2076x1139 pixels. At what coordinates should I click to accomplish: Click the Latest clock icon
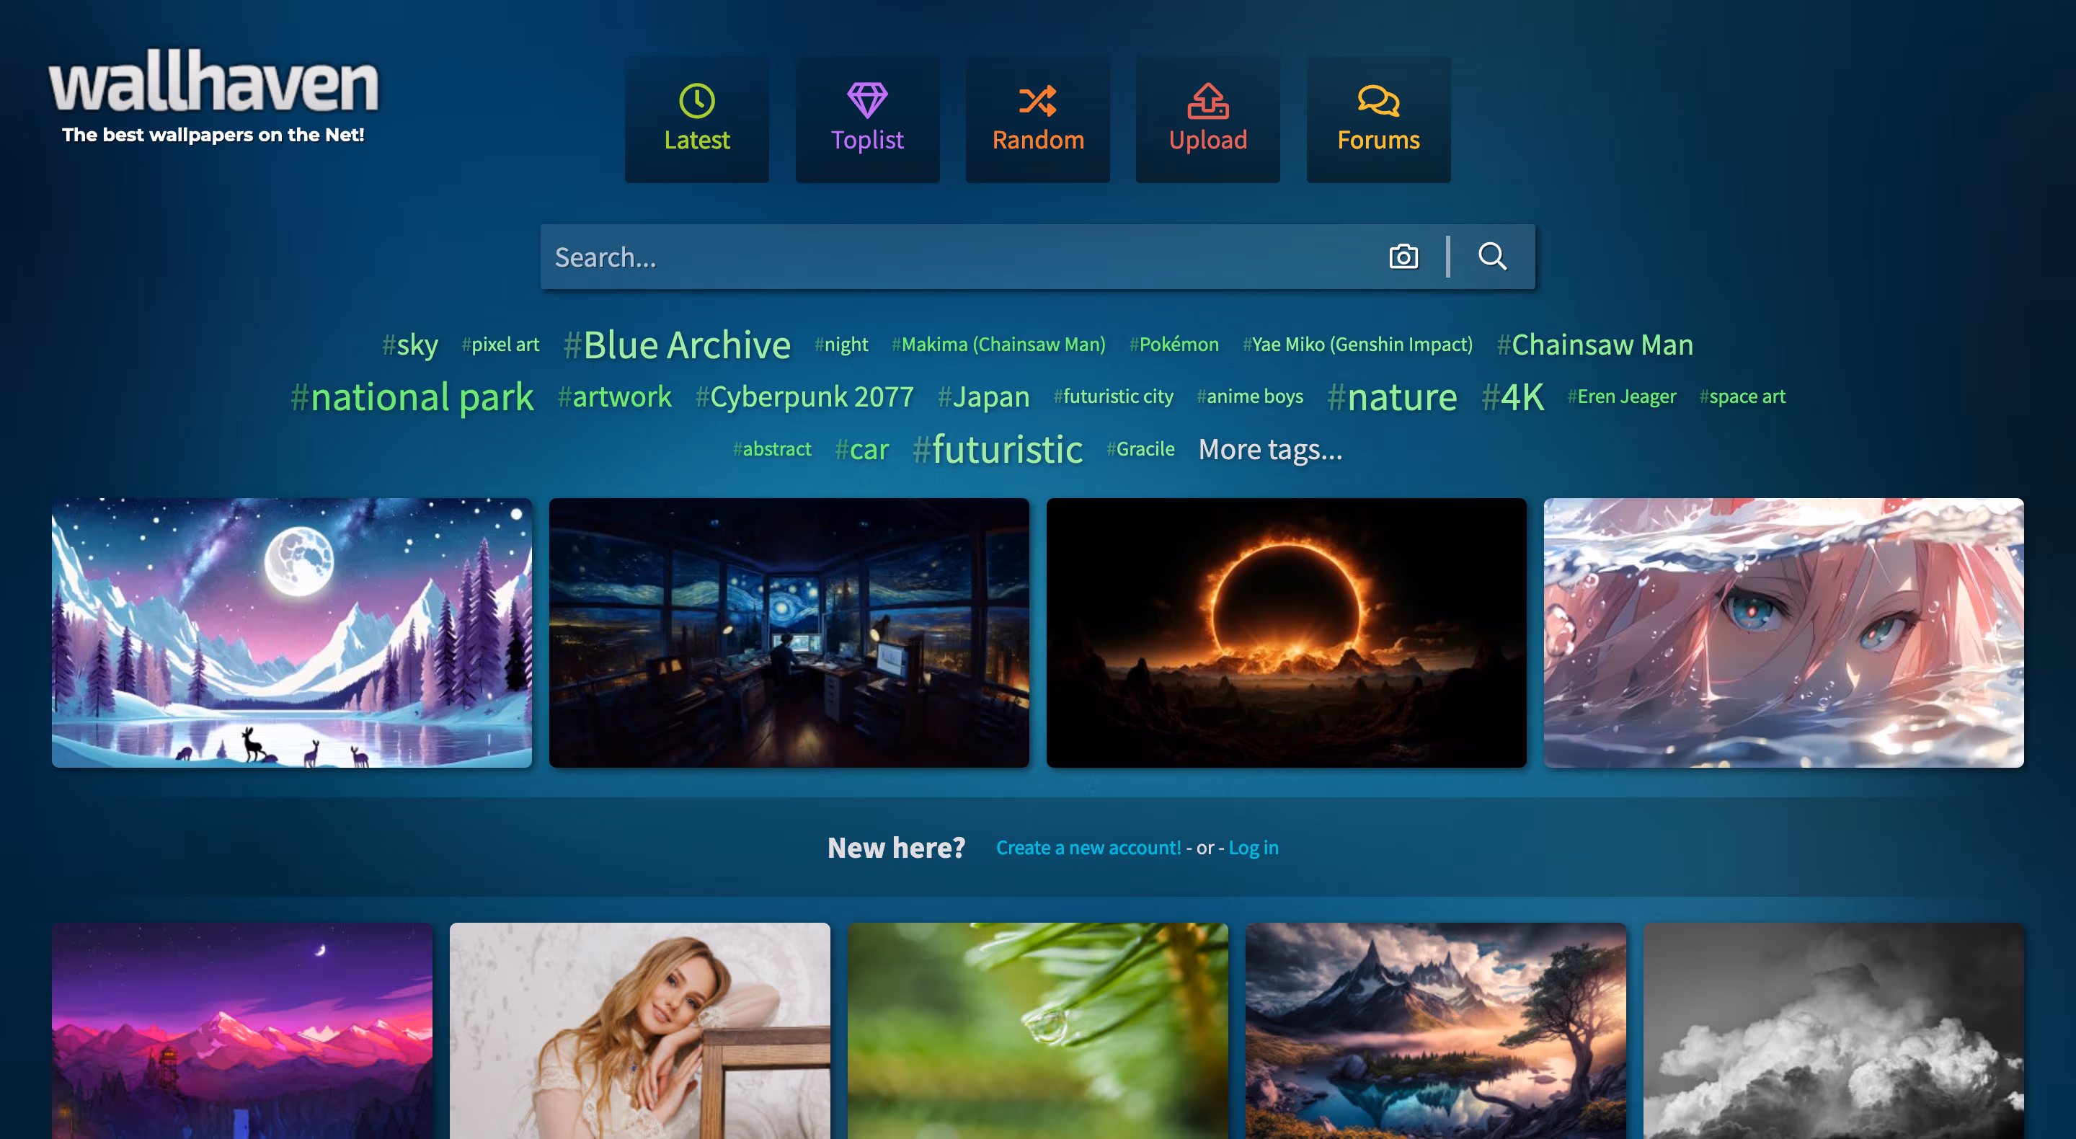(696, 101)
